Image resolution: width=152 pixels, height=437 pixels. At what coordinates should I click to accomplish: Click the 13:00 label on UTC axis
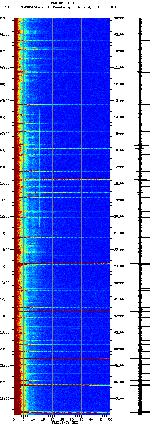click(x=119, y=101)
